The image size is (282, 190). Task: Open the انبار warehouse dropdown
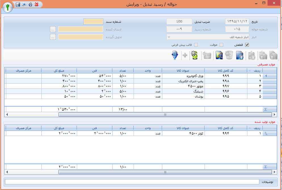click(x=208, y=37)
